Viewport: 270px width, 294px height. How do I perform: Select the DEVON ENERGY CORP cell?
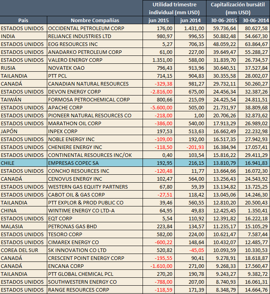pyautogui.click(x=95, y=92)
